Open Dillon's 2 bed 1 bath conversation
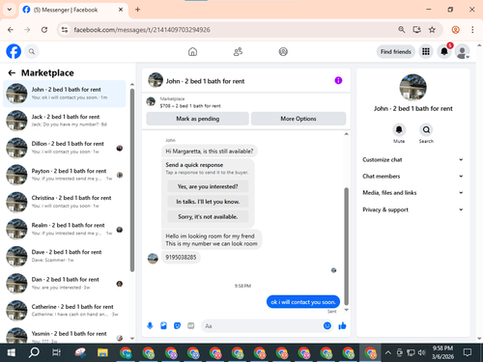 [65, 148]
